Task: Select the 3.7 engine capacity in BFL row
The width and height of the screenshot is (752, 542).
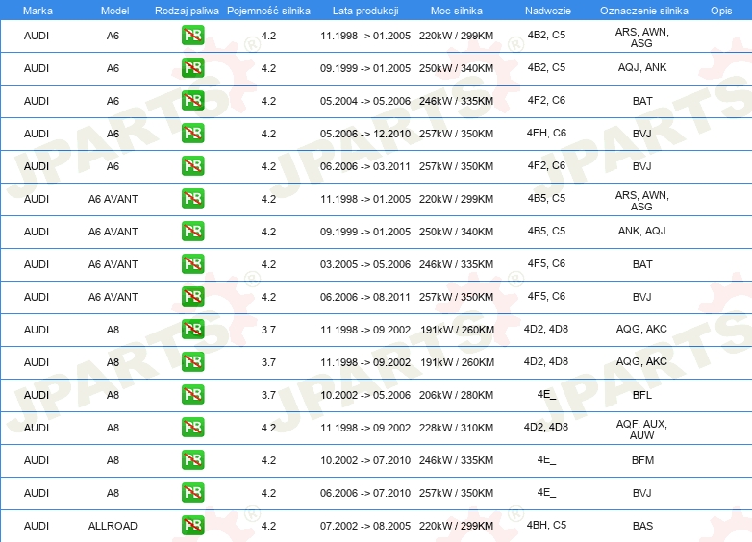Action: pyautogui.click(x=268, y=395)
